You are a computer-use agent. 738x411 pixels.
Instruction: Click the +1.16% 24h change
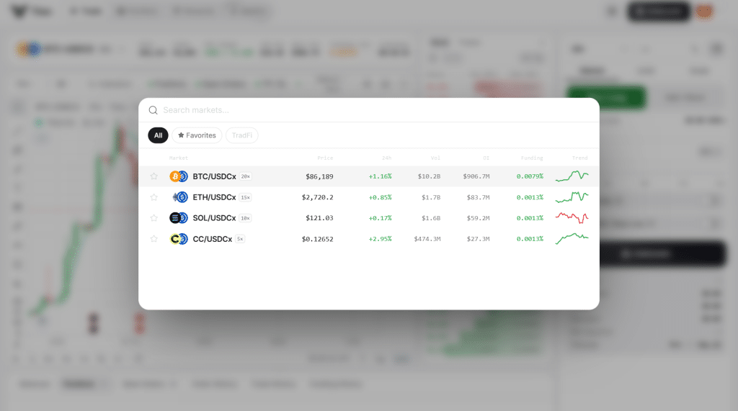coord(381,176)
